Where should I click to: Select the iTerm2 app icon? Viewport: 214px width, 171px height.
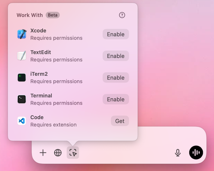(x=21, y=77)
